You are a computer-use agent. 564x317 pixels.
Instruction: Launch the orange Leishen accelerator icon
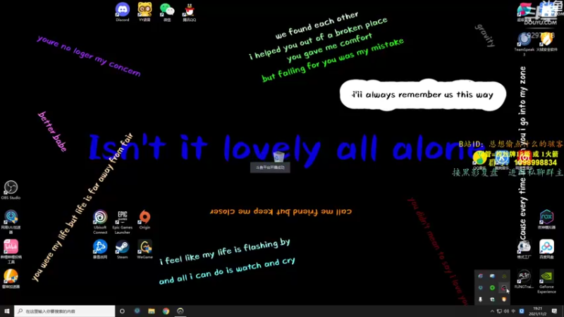click(11, 279)
